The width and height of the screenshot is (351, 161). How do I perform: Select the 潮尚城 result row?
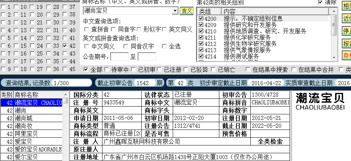[x=31, y=118]
